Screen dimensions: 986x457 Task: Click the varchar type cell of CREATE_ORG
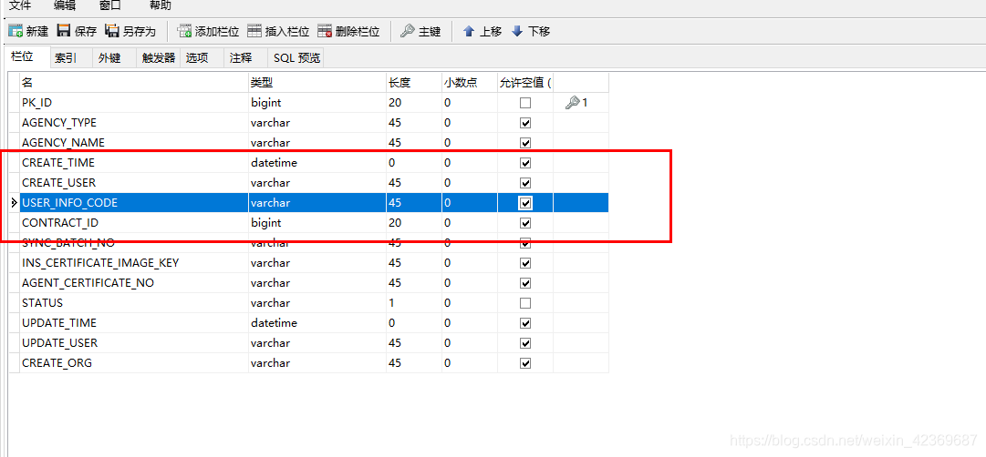[317, 363]
